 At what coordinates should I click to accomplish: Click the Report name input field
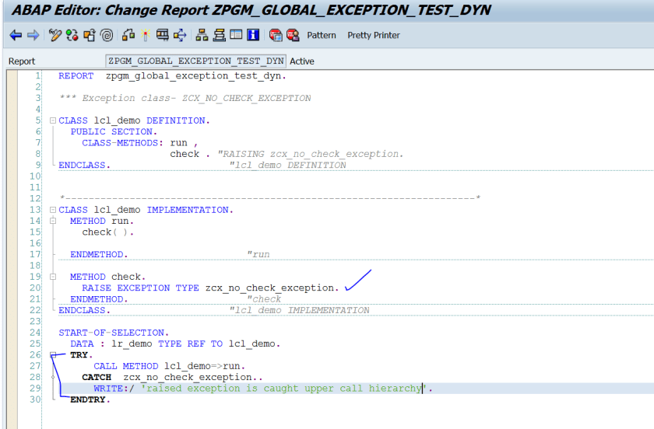(195, 61)
